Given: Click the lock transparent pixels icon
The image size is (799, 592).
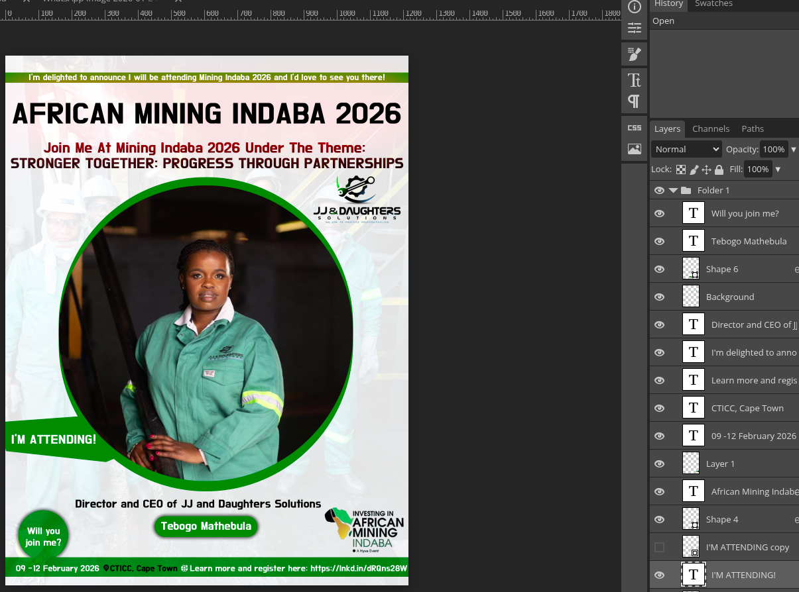Looking at the screenshot, I should 681,170.
